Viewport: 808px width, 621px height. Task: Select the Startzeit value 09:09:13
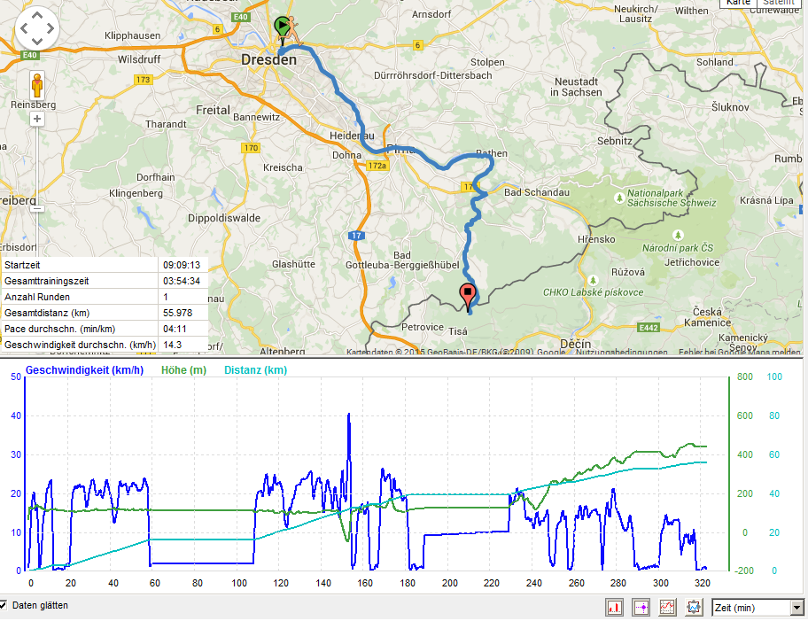pos(182,265)
